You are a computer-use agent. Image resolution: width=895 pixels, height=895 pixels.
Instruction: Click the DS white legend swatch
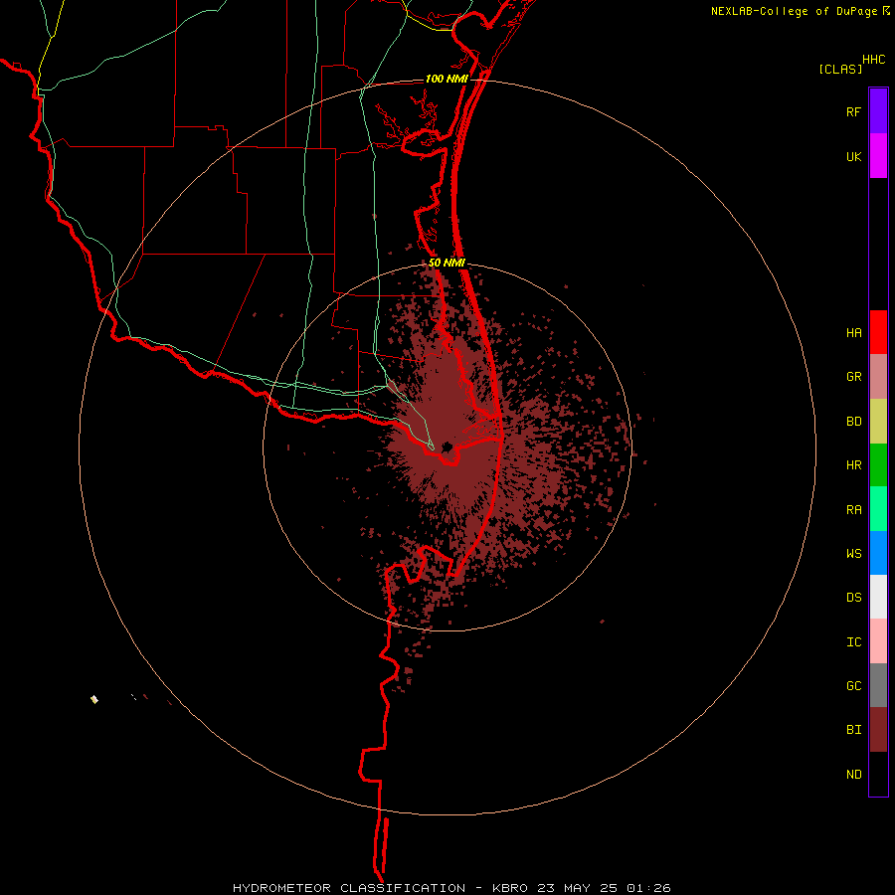point(878,597)
